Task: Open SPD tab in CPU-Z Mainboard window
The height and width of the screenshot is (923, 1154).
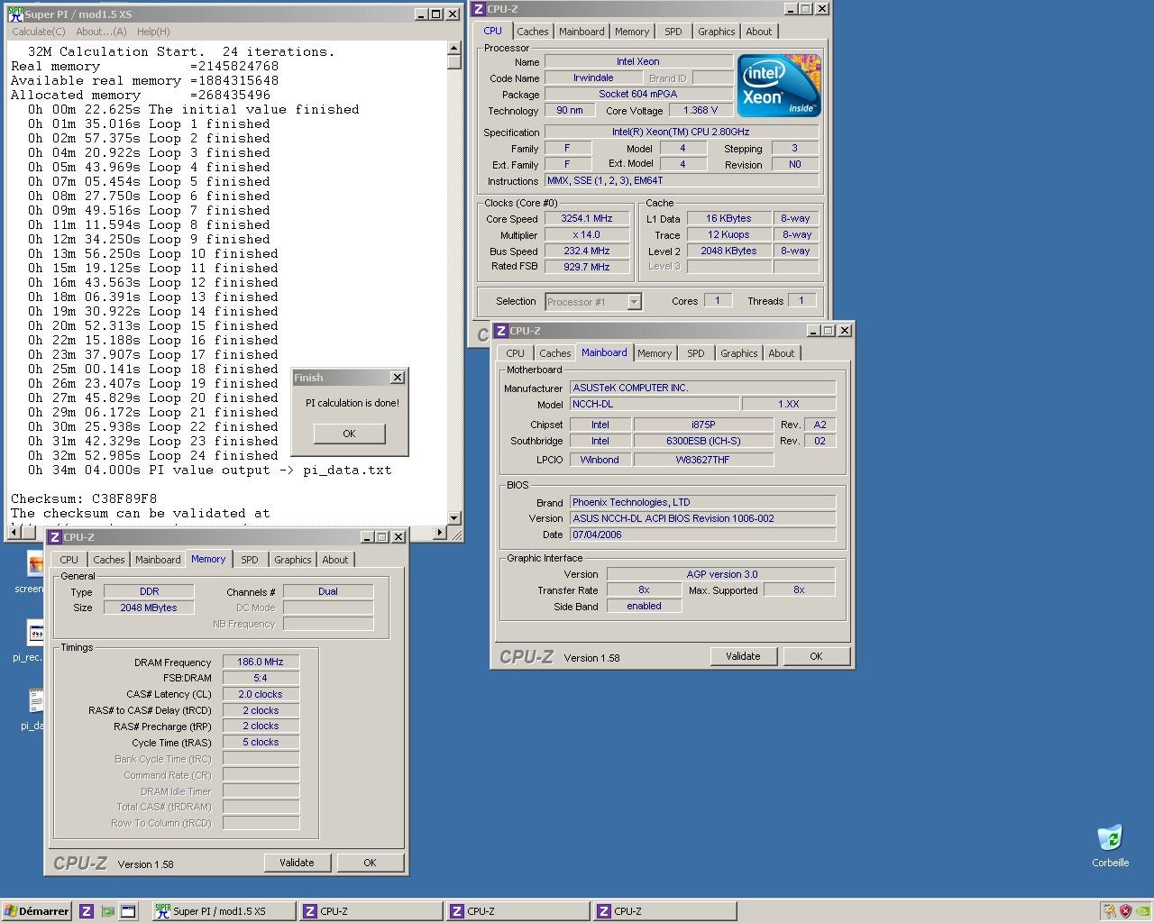Action: pyautogui.click(x=696, y=353)
